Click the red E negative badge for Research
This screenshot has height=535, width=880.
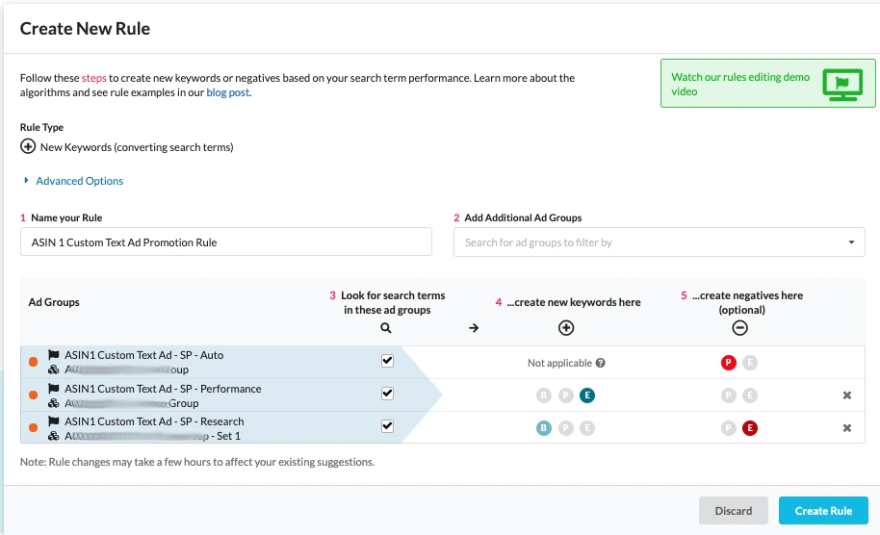[750, 428]
